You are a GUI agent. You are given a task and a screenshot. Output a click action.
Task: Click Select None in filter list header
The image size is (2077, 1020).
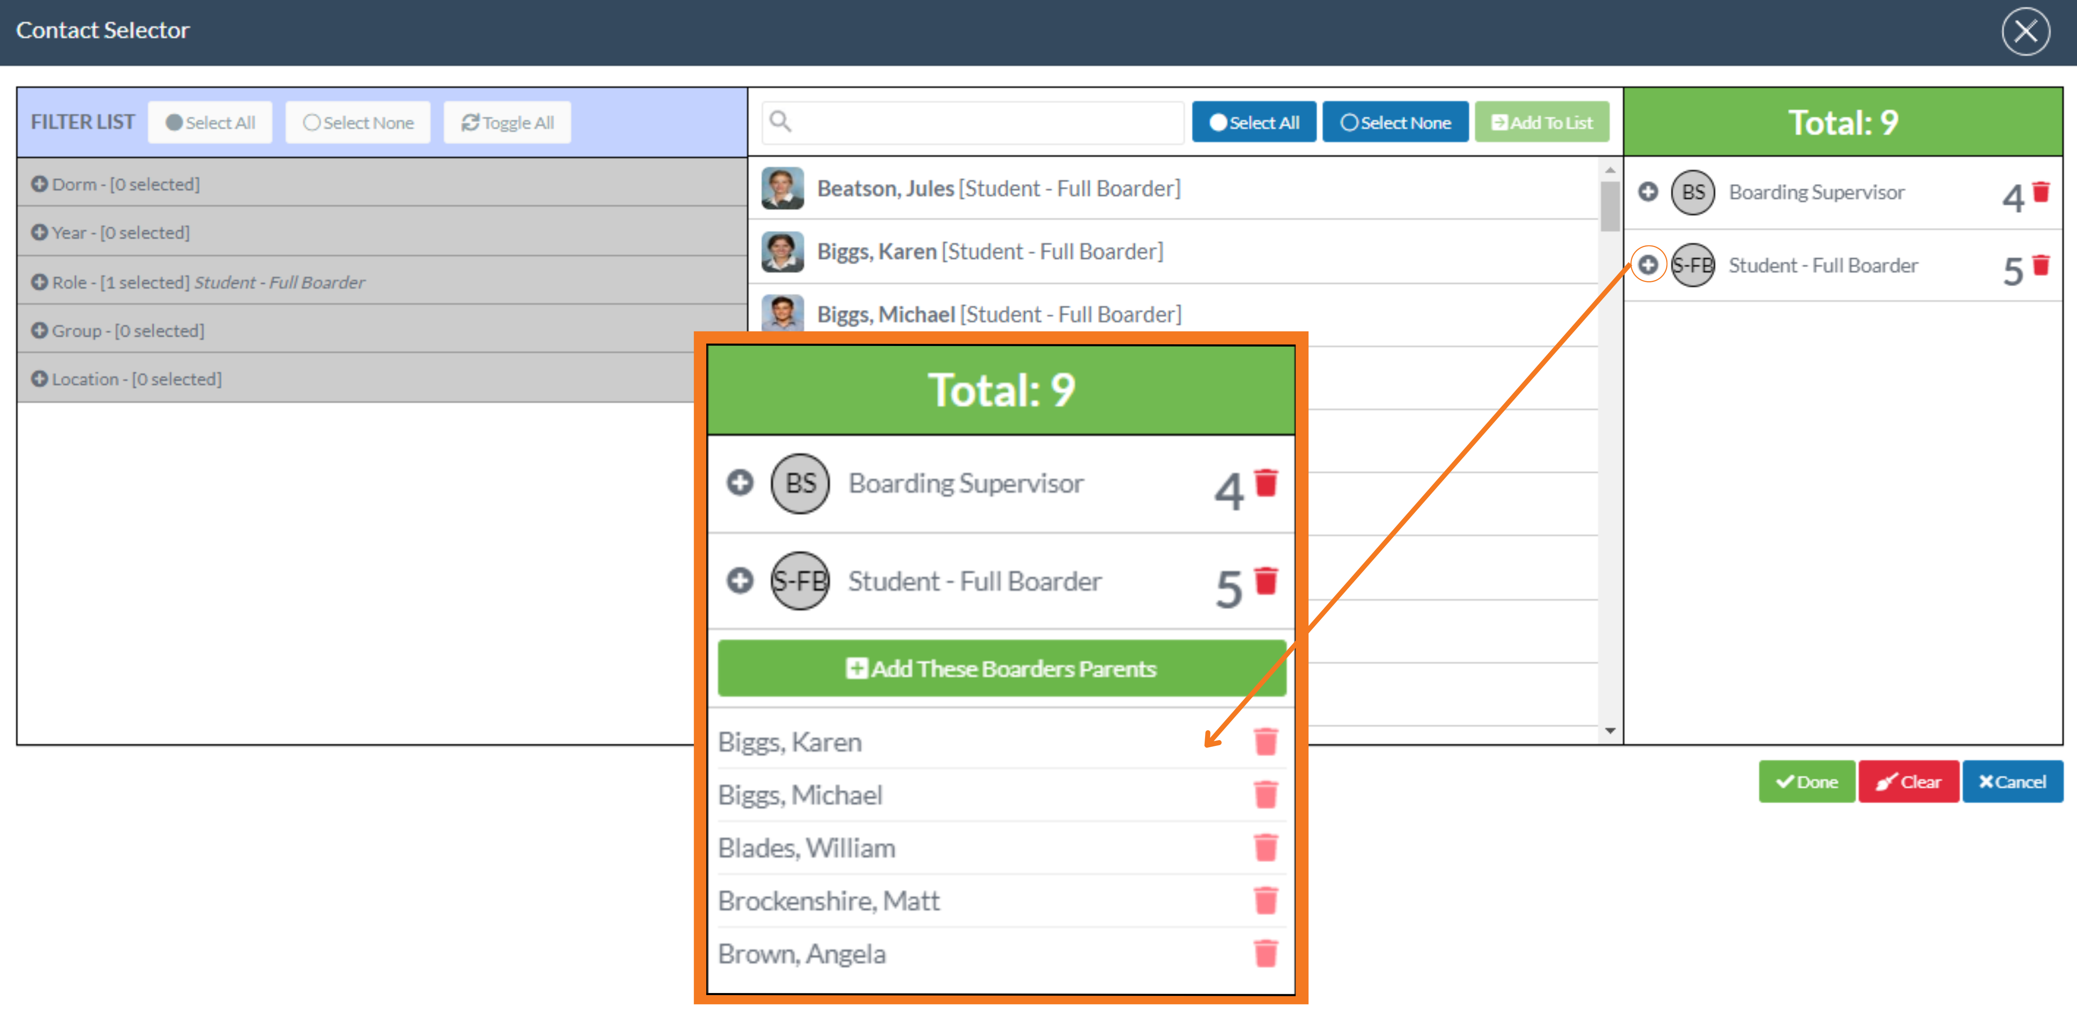click(358, 123)
